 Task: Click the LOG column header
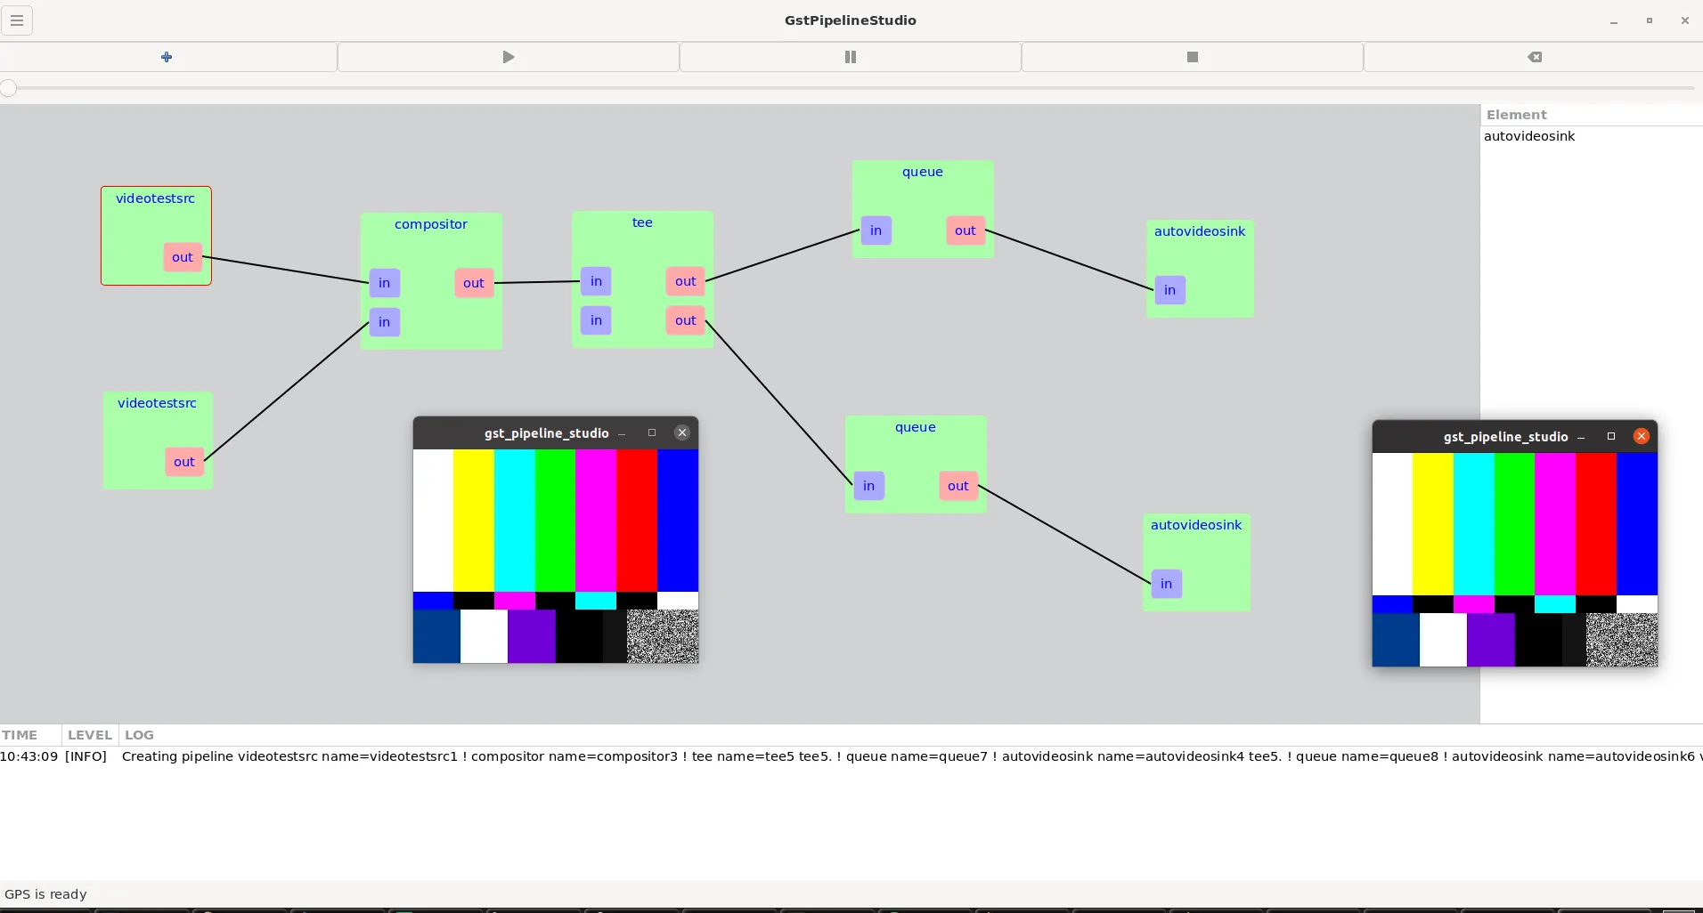(139, 735)
